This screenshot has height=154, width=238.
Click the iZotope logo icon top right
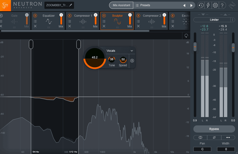(x=232, y=6)
